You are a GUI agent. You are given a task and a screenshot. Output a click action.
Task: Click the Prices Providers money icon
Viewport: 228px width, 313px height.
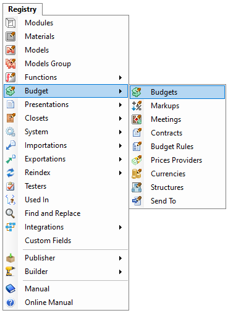coord(137,160)
